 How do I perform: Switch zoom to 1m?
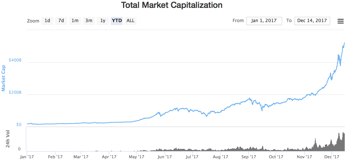tap(75, 21)
